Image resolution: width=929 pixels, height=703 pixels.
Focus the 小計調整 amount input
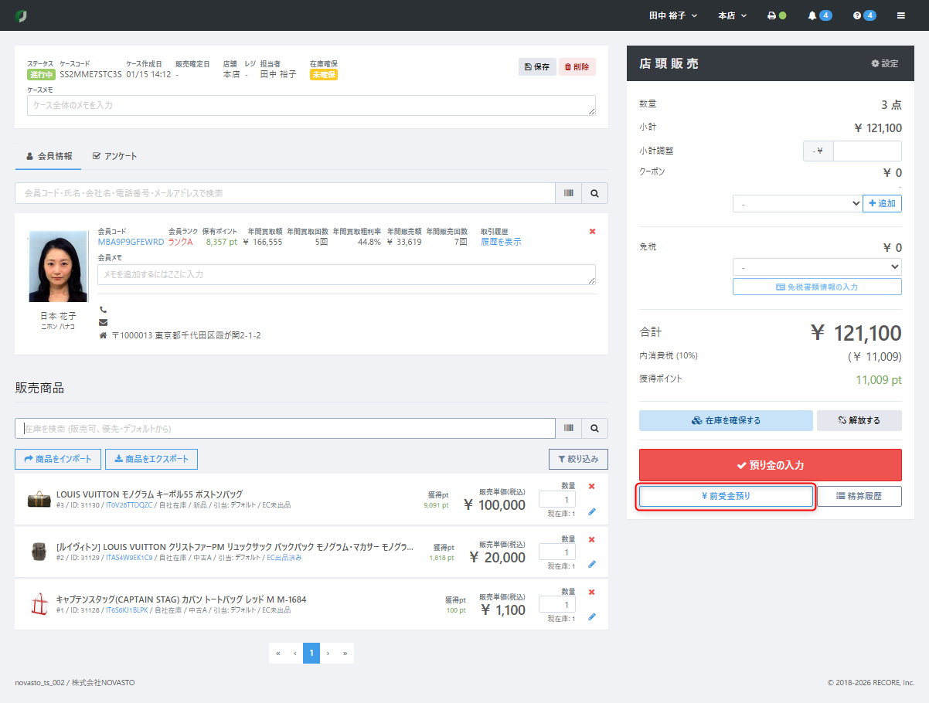(868, 151)
